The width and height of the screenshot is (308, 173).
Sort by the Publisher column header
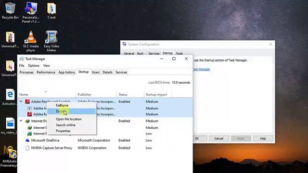[96, 94]
